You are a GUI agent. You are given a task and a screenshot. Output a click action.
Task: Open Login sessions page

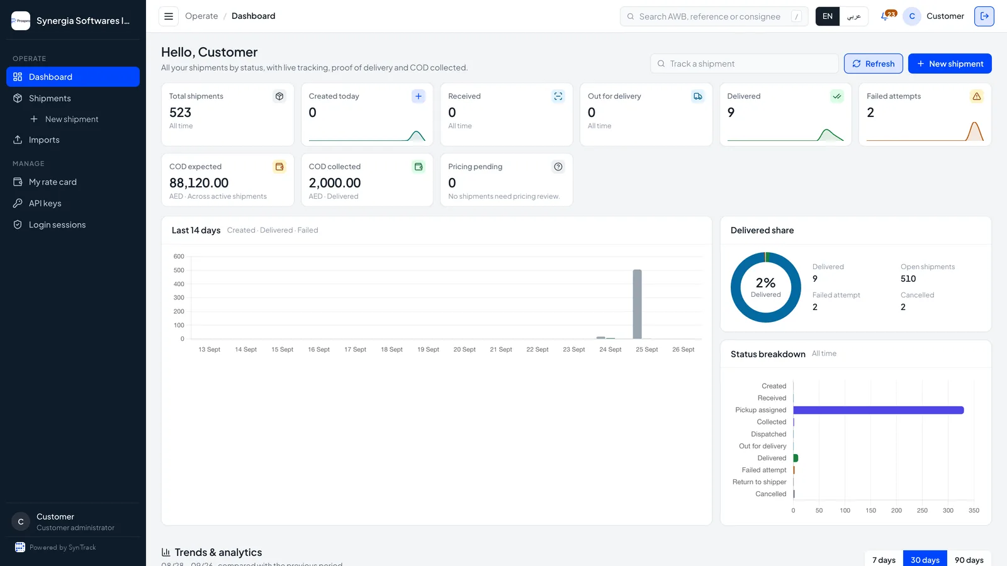[73, 225]
